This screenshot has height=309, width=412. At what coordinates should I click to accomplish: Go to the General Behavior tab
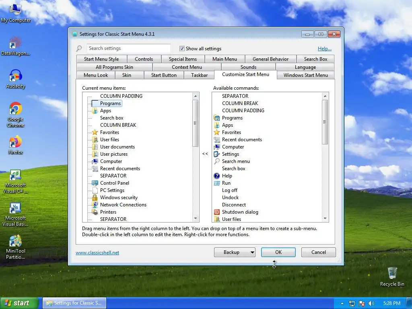pyautogui.click(x=270, y=59)
